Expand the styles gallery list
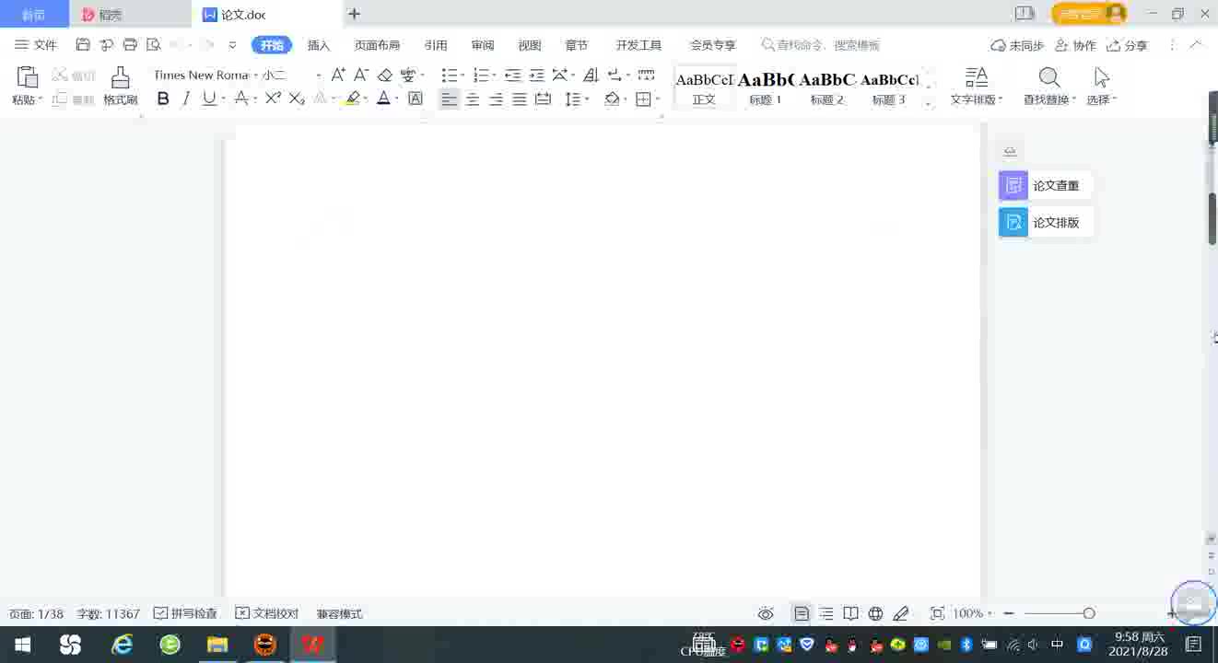1218x663 pixels. (928, 104)
